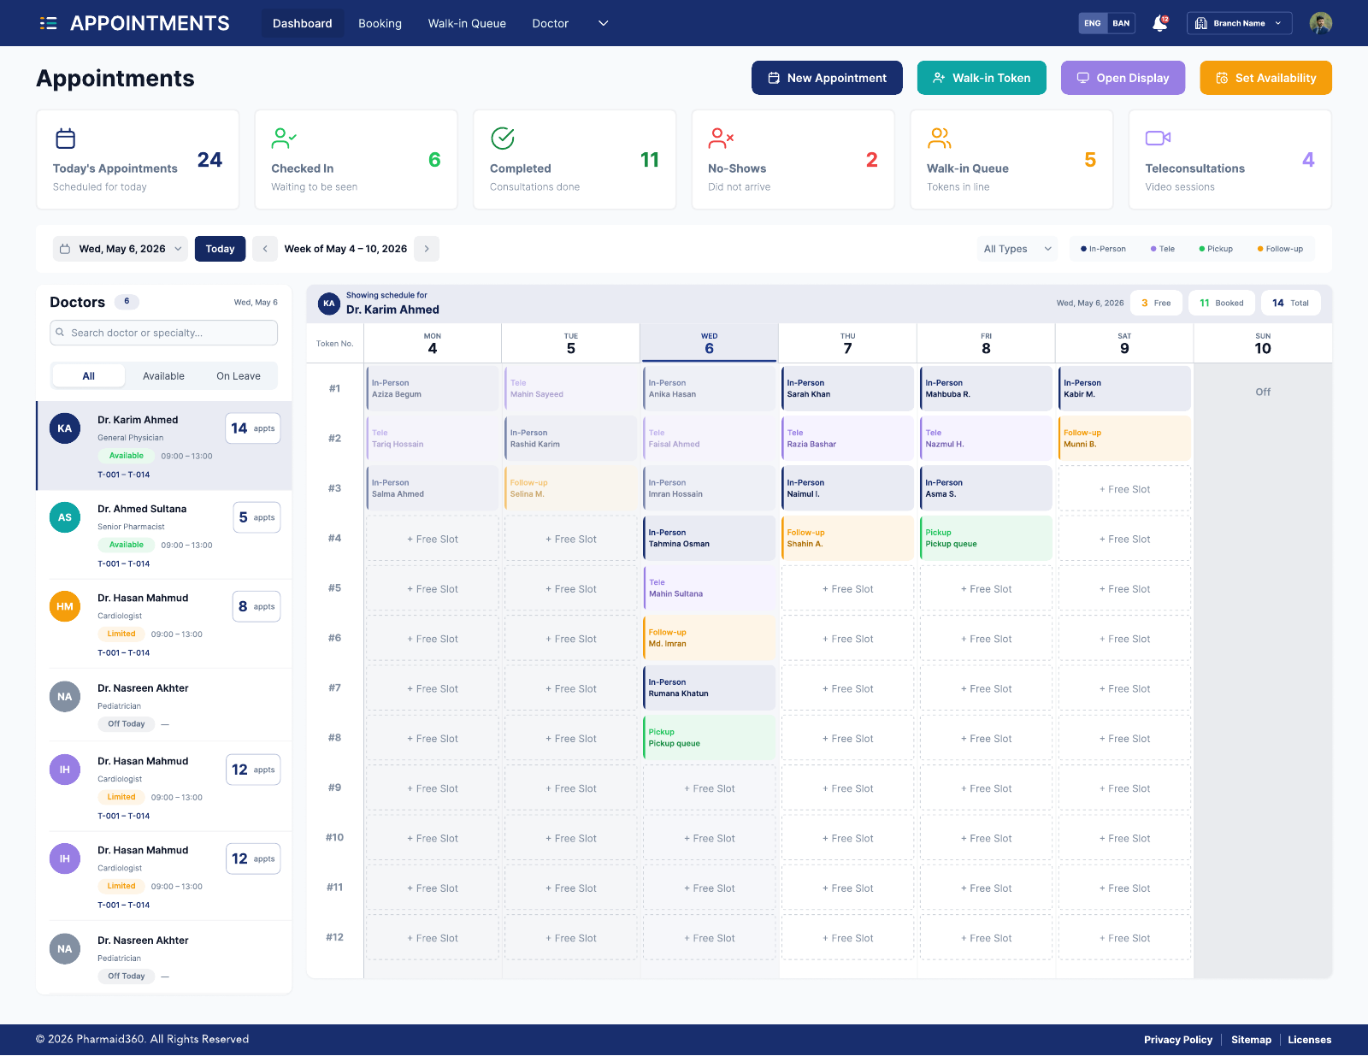Image resolution: width=1368 pixels, height=1056 pixels.
Task: Open the Dashboard tab
Action: [303, 23]
